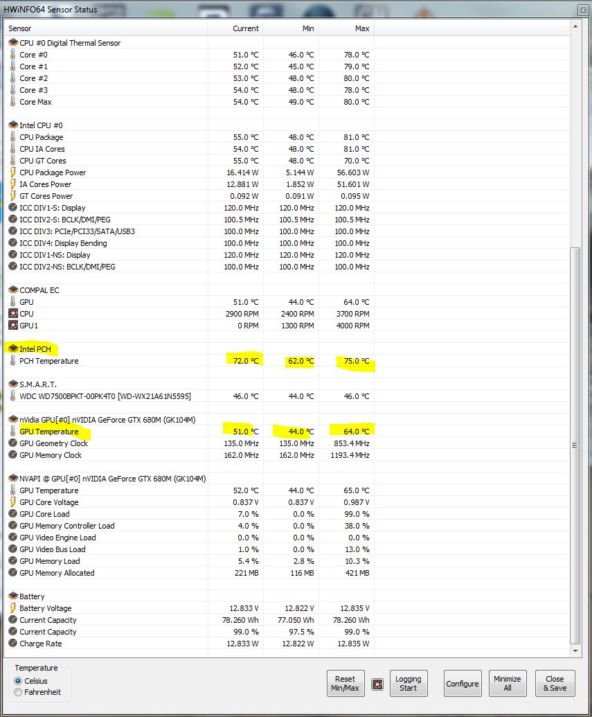Click thermometer icon for Core #0
Screen dimensions: 592x717
coord(12,54)
